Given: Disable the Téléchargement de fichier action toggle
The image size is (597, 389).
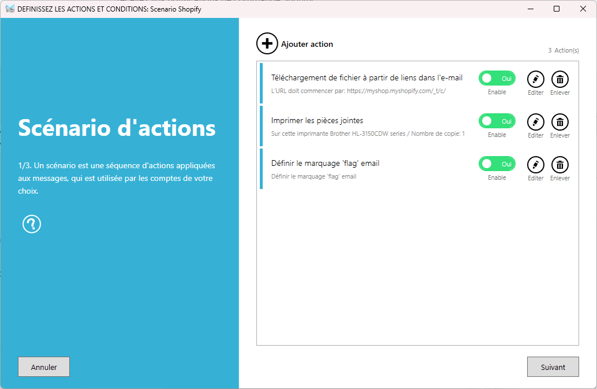Looking at the screenshot, I should point(497,78).
